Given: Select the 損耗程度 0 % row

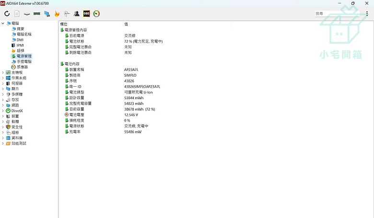Looking at the screenshot, I should tap(97, 120).
